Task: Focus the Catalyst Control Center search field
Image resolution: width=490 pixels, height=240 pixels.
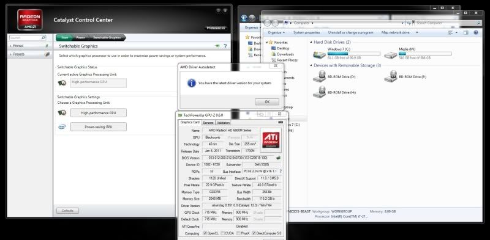Action: (28, 38)
